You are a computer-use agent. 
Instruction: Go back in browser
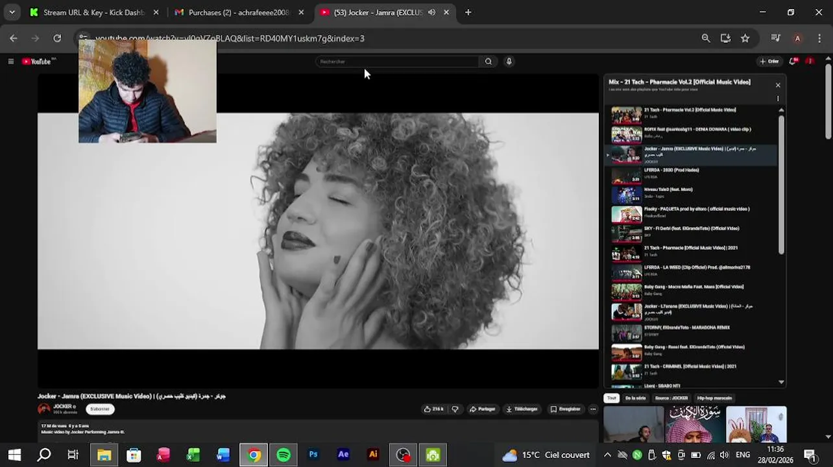[14, 38]
